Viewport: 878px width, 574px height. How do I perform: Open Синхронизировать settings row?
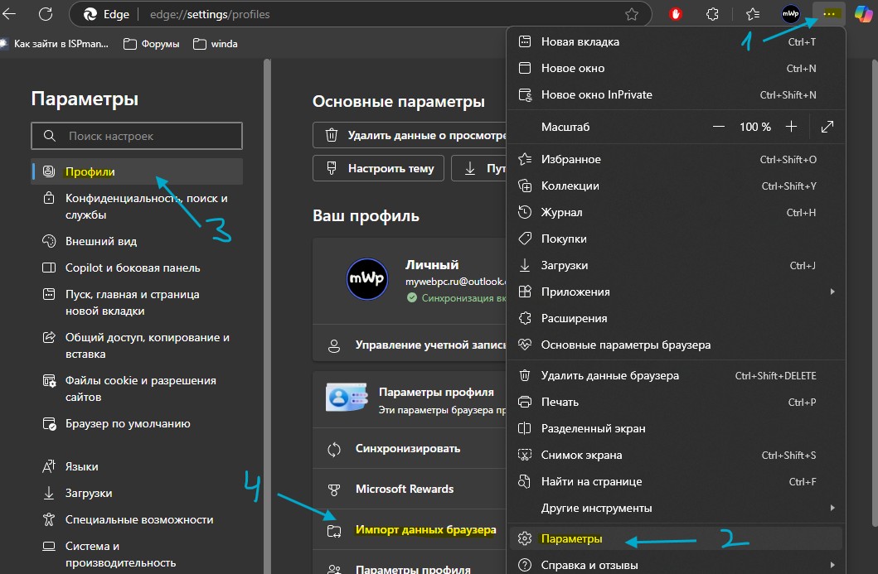click(410, 449)
